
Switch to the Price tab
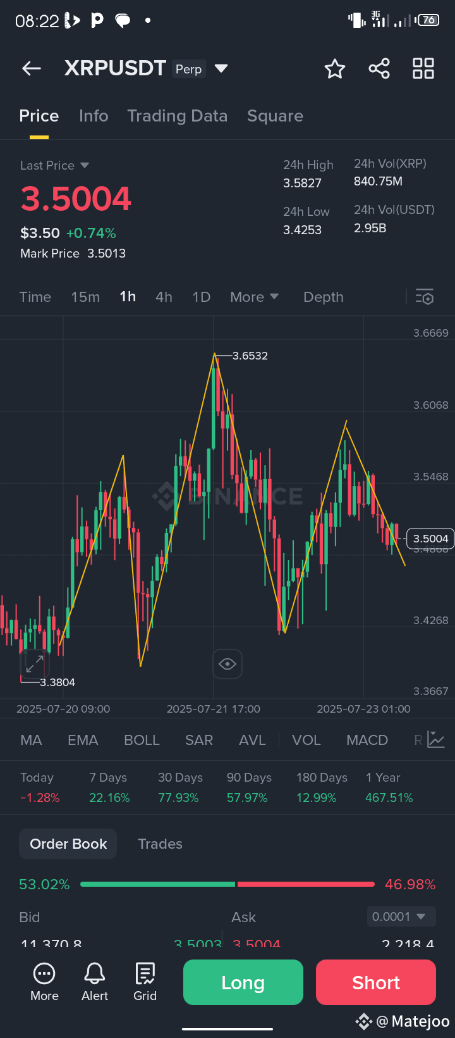point(39,116)
